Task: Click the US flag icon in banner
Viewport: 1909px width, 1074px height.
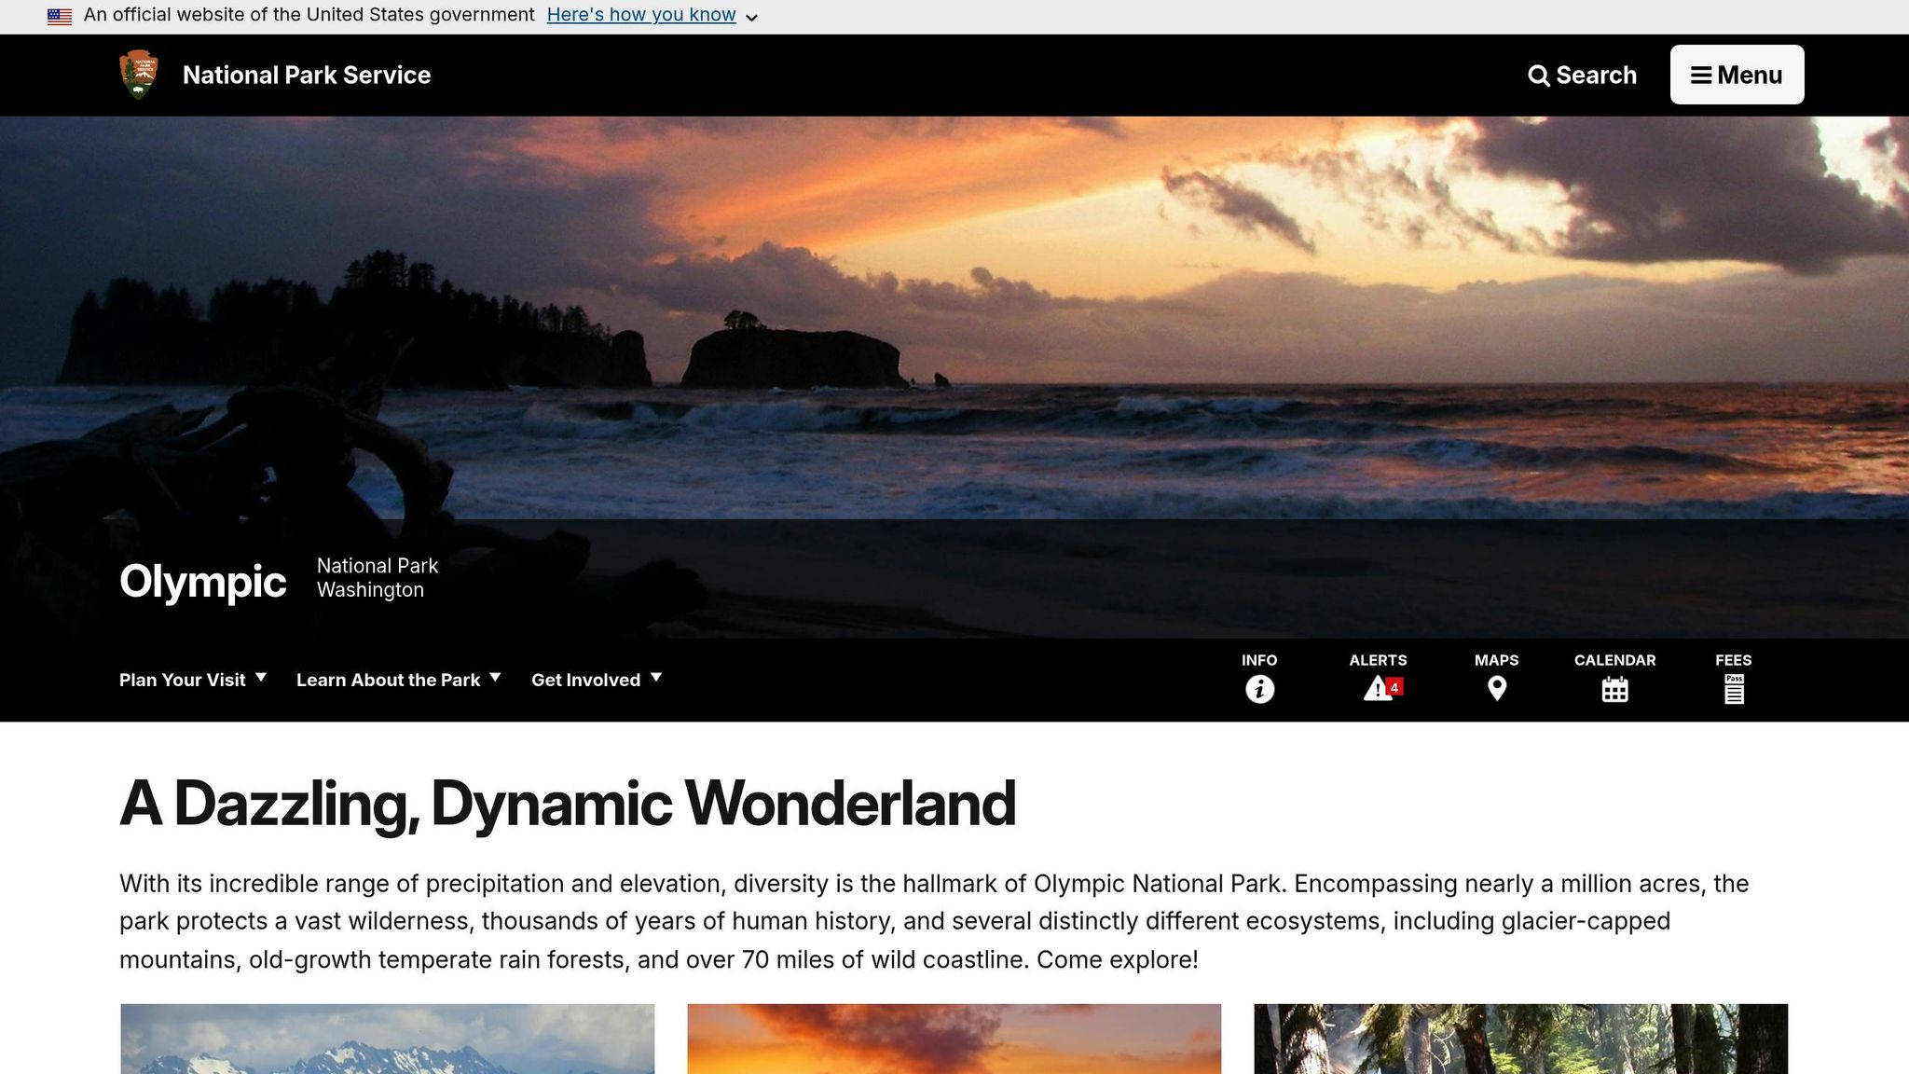Action: 60,16
